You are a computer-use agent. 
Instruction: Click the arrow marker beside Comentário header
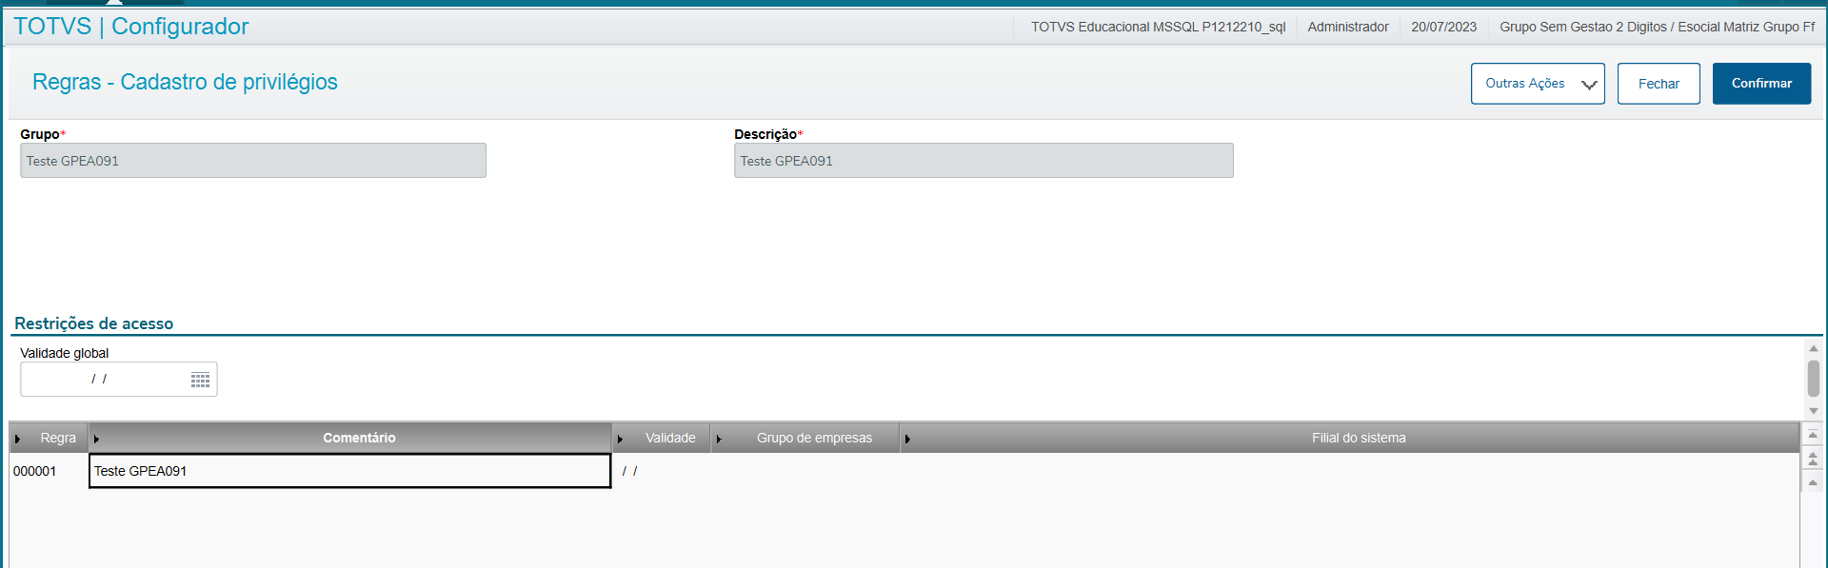click(97, 439)
